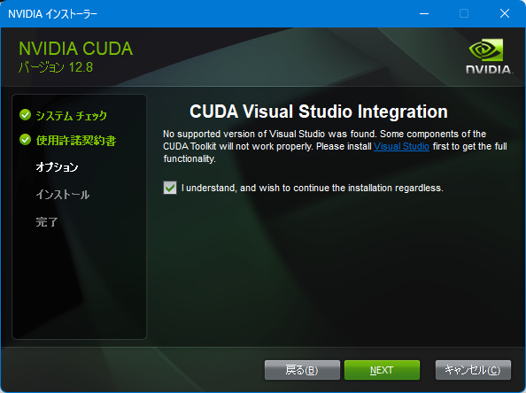Image resolution: width=526 pixels, height=393 pixels.
Task: Select the インストール step in sidebar
Action: [x=63, y=194]
